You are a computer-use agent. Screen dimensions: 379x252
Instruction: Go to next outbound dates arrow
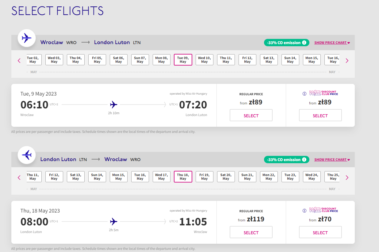347,61
